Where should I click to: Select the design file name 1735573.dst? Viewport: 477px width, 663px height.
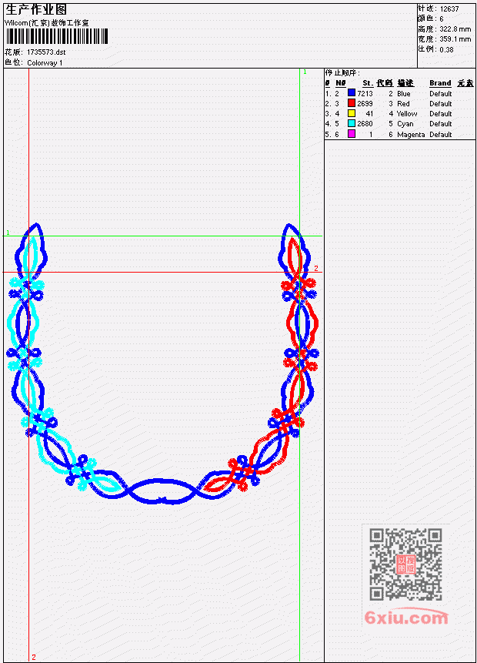point(46,52)
